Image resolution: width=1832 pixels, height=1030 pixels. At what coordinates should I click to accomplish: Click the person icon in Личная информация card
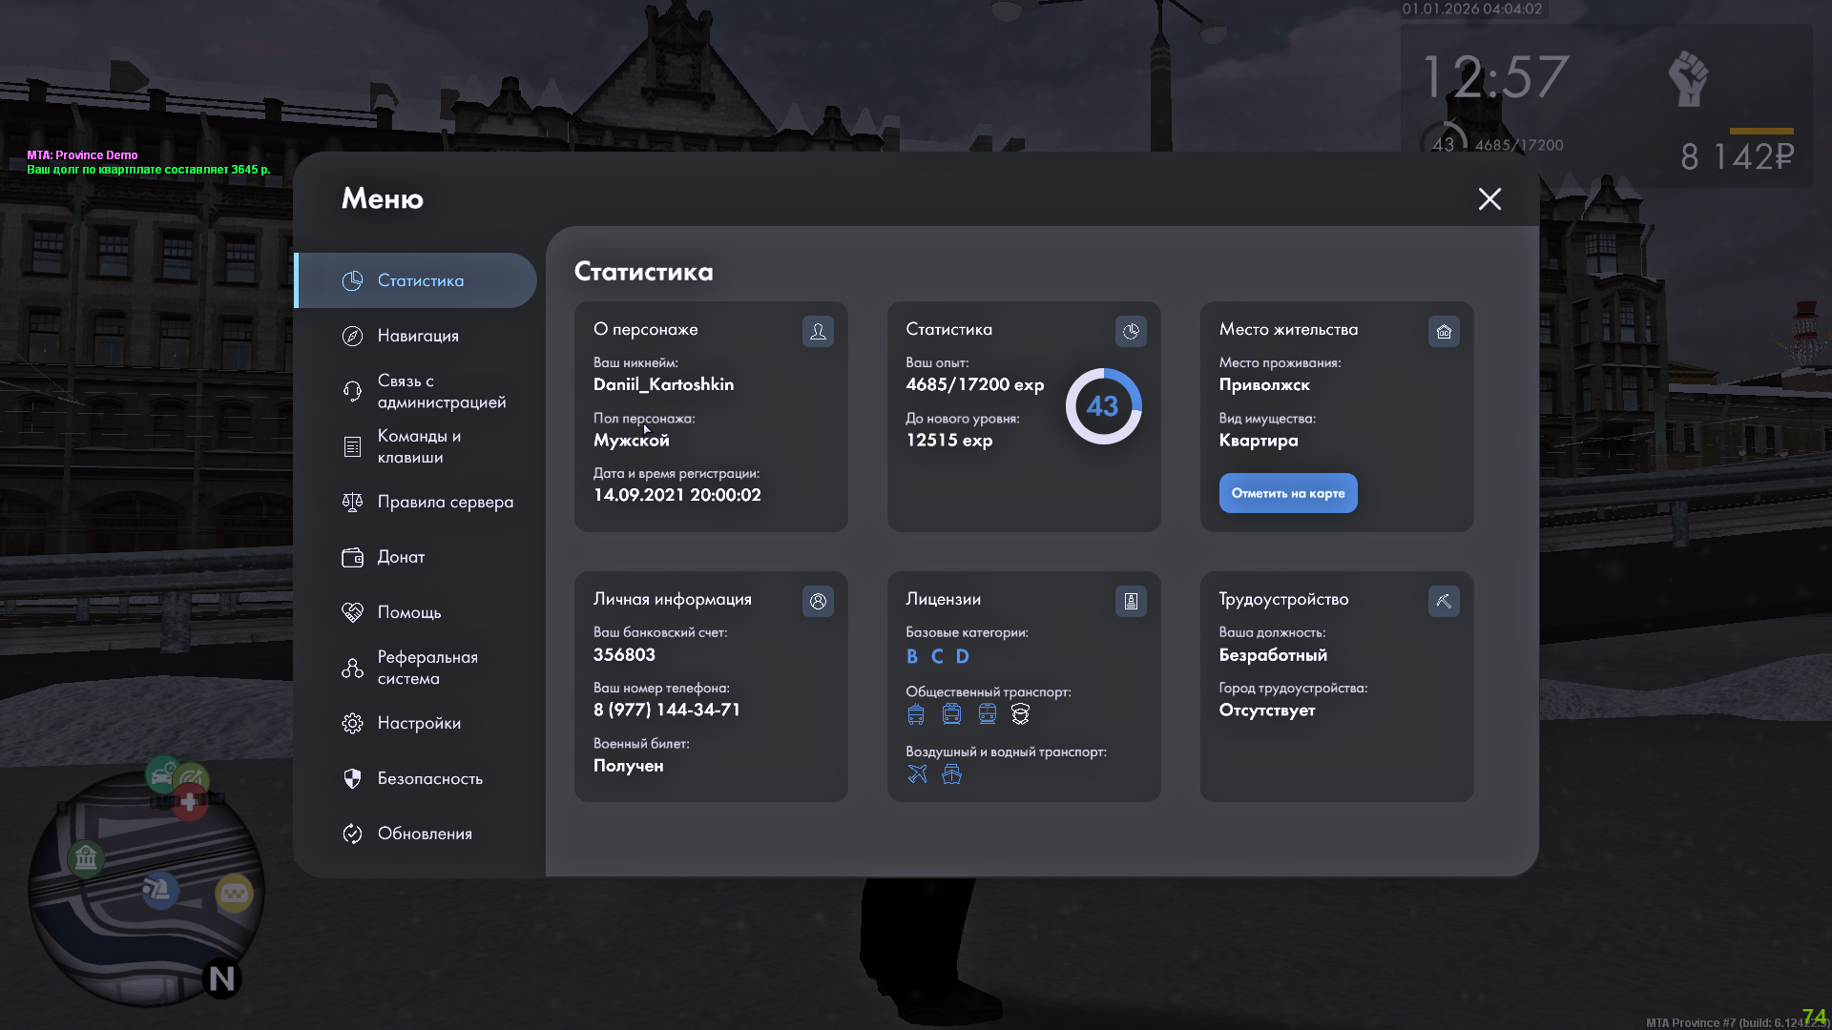(818, 602)
